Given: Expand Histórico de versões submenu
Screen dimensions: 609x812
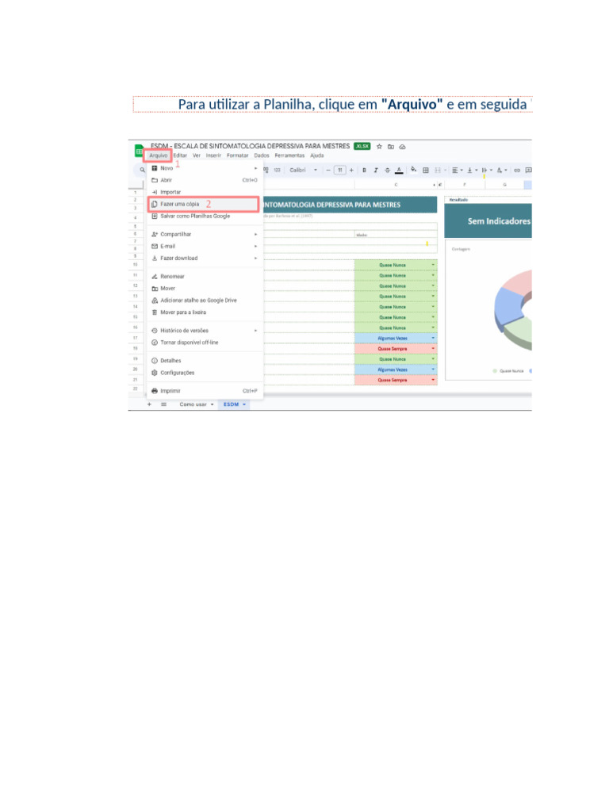Looking at the screenshot, I should click(205, 331).
